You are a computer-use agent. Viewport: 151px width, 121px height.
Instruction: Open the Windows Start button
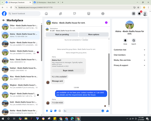click(x=3, y=119)
